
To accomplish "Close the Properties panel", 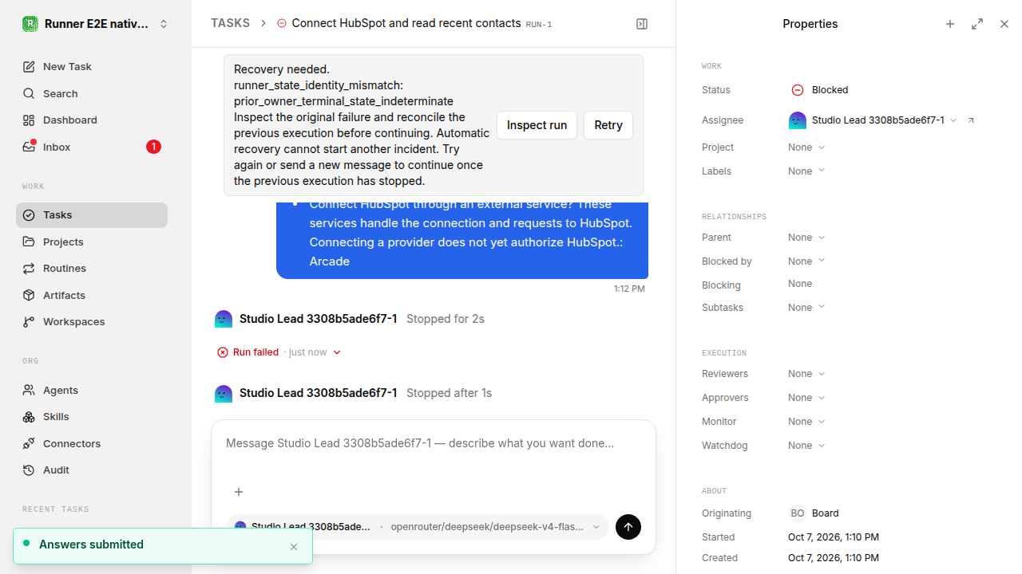I will coord(1004,24).
